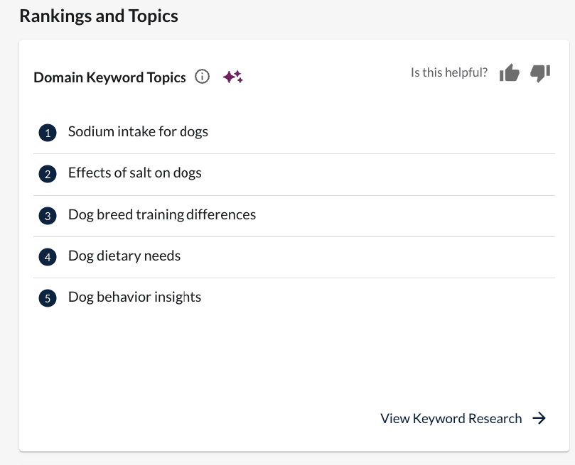Give thumbs down feedback
Image resolution: width=575 pixels, height=465 pixels.
tap(541, 73)
